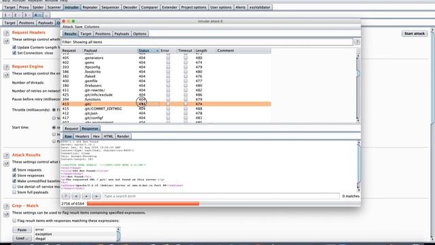435x245 pixels.
Task: Click the filter bar showing all items
Action: pos(207,42)
